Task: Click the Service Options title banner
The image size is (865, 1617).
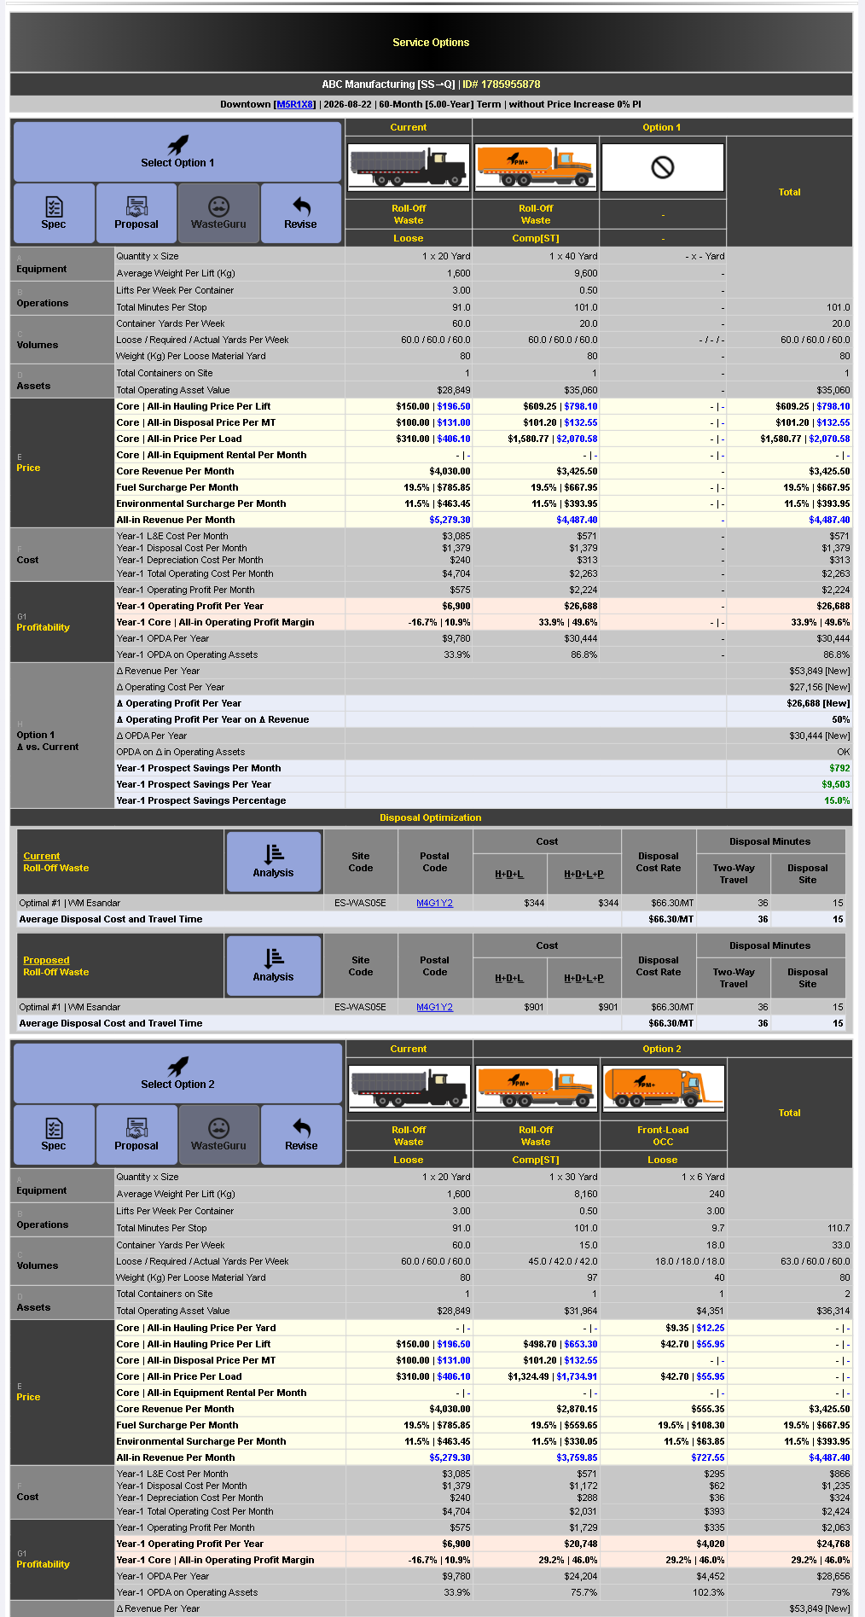Action: coord(431,42)
